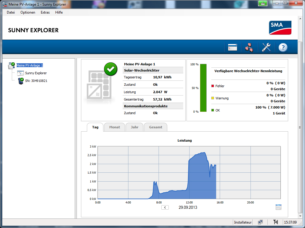Switch to the Gesamt tab

coord(155,127)
